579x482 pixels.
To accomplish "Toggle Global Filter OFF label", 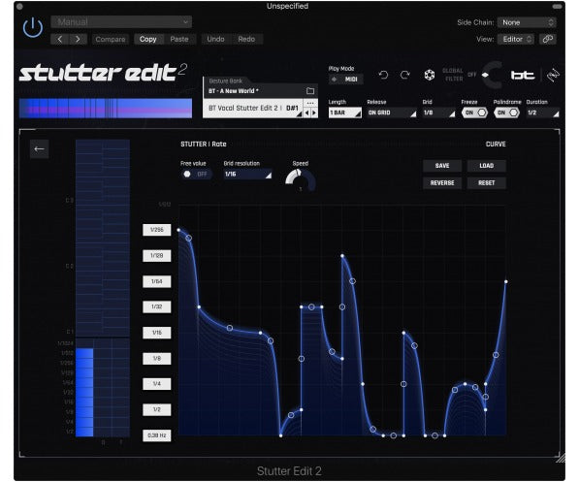I will [x=471, y=75].
